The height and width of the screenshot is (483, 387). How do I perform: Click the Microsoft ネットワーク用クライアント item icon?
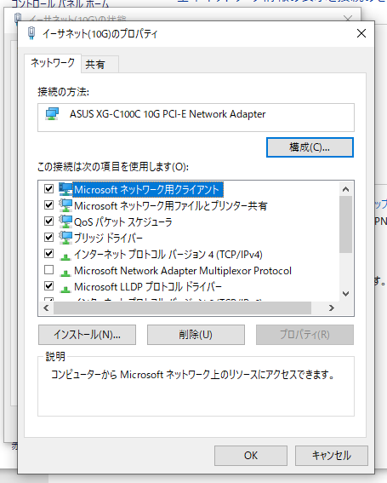(x=65, y=189)
